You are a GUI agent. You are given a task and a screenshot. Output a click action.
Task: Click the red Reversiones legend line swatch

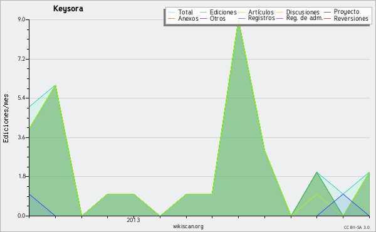point(328,18)
